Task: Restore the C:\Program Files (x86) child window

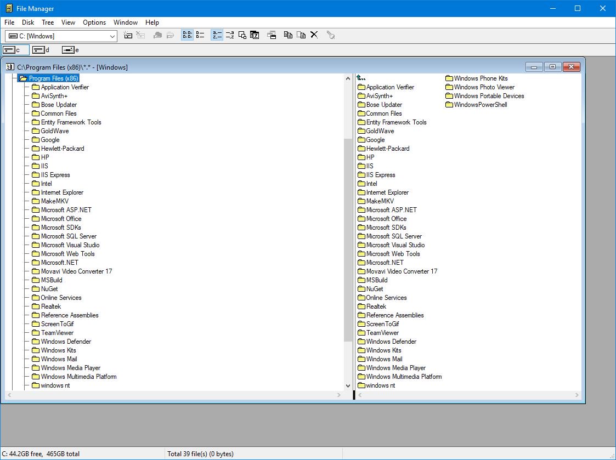Action: point(552,67)
